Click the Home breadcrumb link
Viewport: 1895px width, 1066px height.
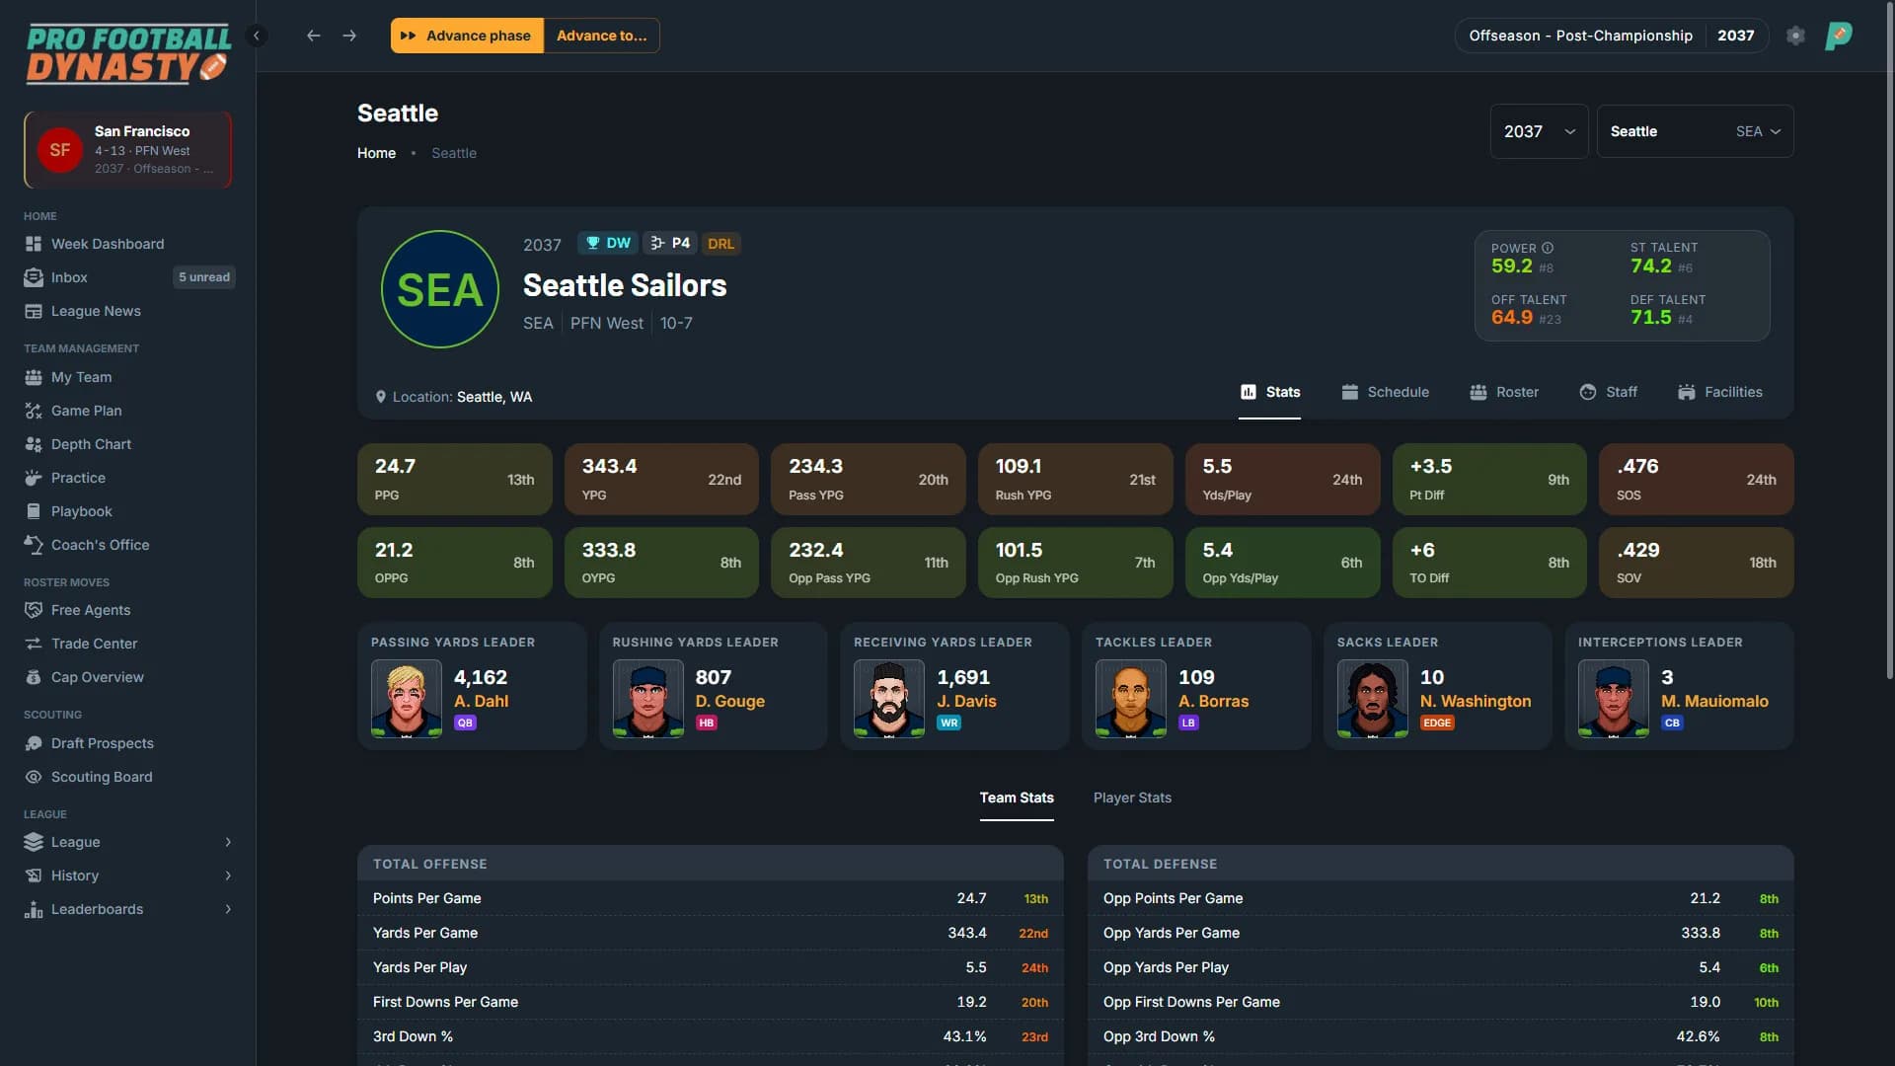(x=376, y=153)
